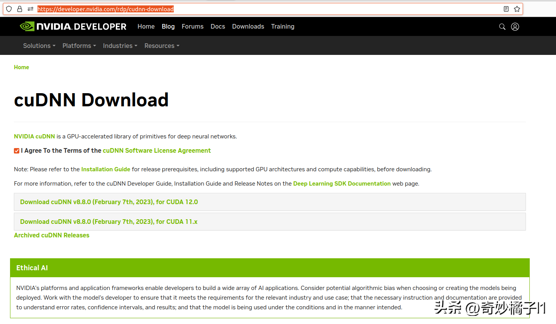Open the Archived cuDNN Releases link
Screen dimensions: 556x324
click(52, 235)
